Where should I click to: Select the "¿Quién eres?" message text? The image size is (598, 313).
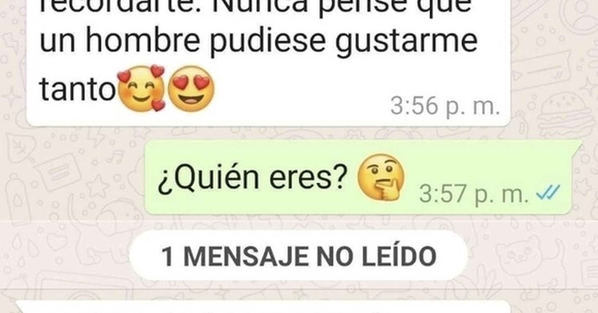click(x=252, y=177)
